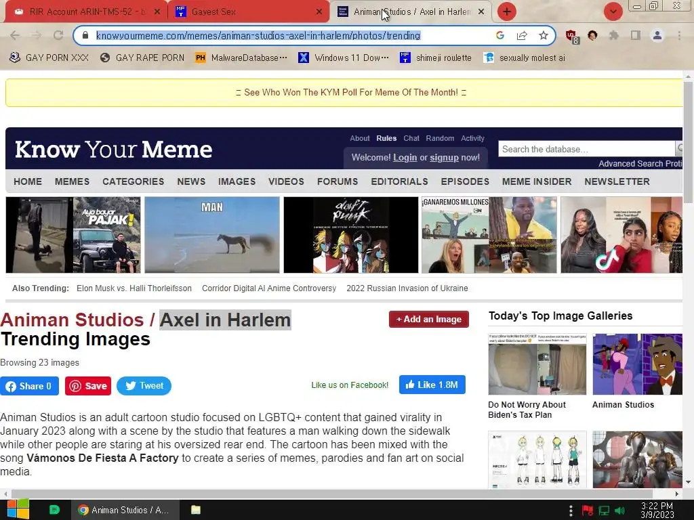This screenshot has width=694, height=520.
Task: Click the Pinterest Save button
Action: (x=88, y=386)
